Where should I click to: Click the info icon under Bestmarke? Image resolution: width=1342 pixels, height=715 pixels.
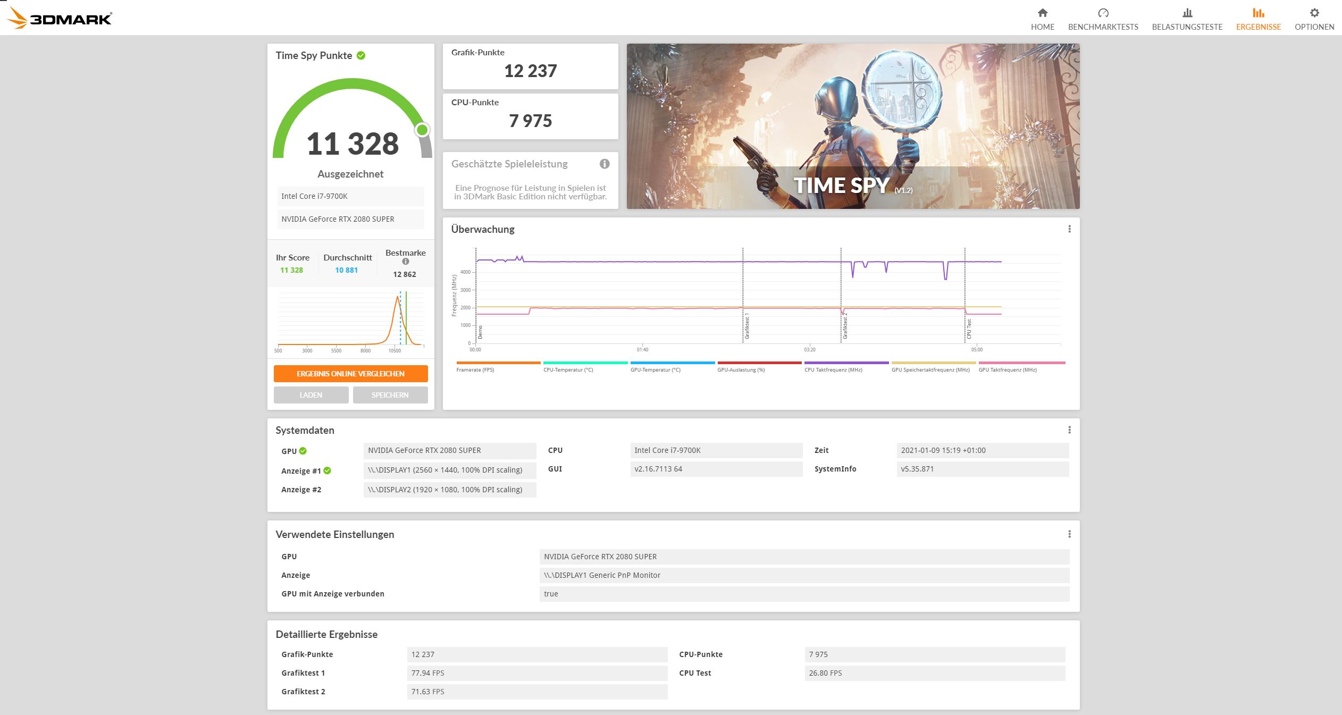[406, 262]
